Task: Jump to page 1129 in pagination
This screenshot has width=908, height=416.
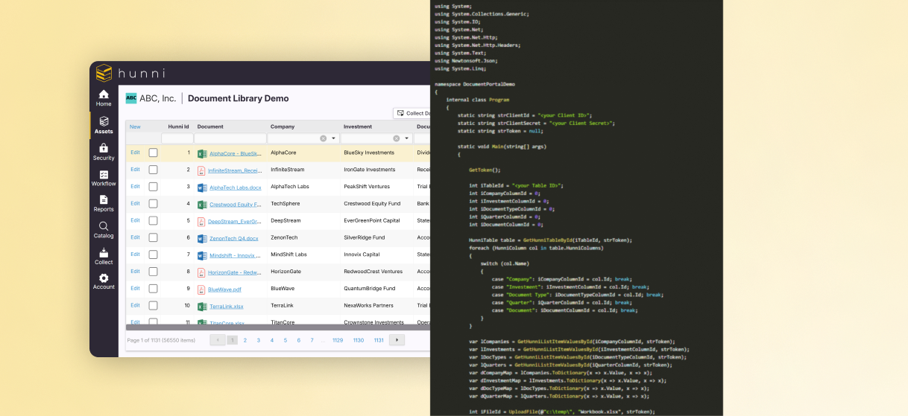Action: pos(338,340)
